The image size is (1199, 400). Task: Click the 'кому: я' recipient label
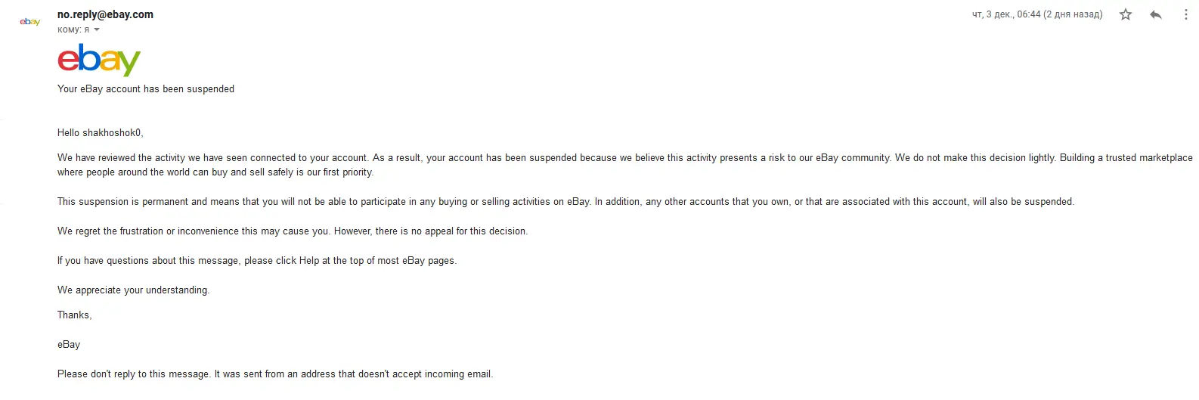[73, 29]
